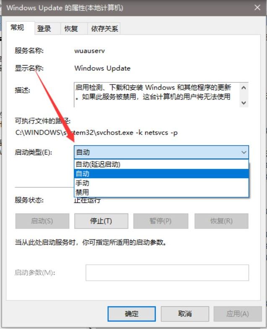This screenshot has width=267, height=329.
Task: Select 自动(延迟启动) from startup list
Action: click(161, 164)
